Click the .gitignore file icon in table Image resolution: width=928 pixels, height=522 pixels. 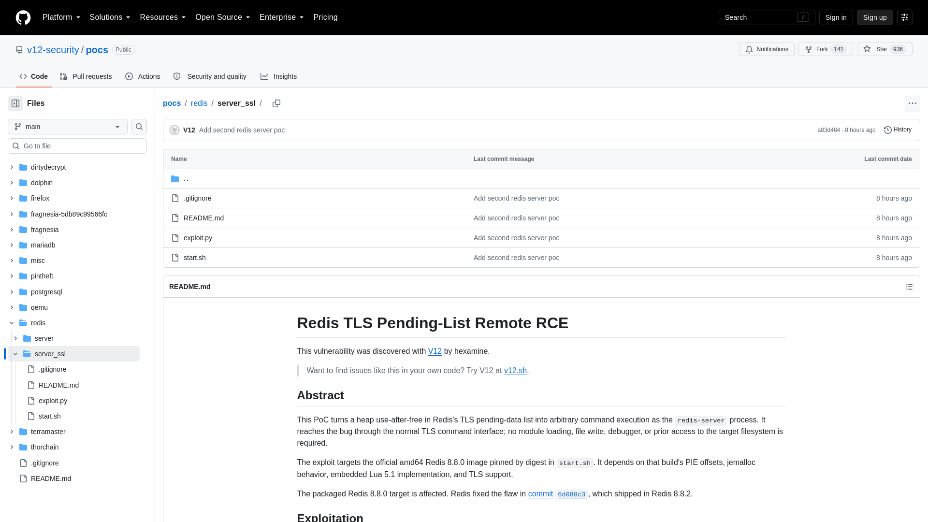click(175, 198)
